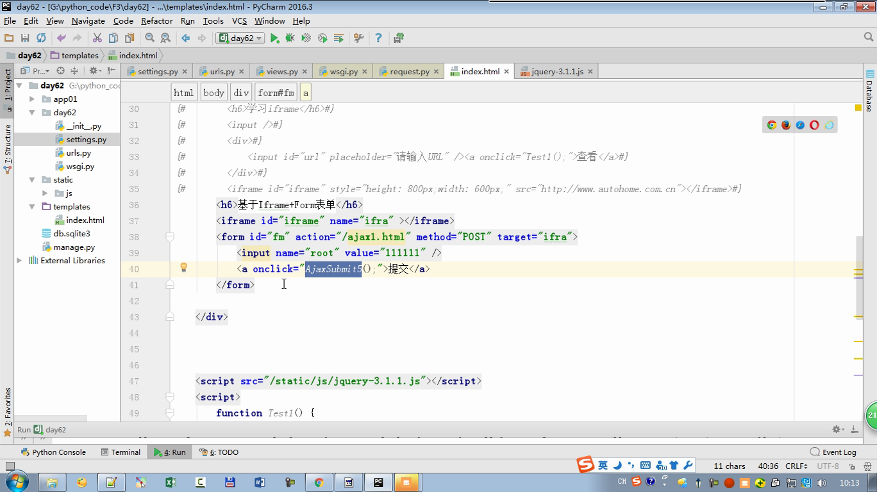The image size is (877, 492).
Task: Click the Synchronize toolbar icon
Action: pos(41,38)
